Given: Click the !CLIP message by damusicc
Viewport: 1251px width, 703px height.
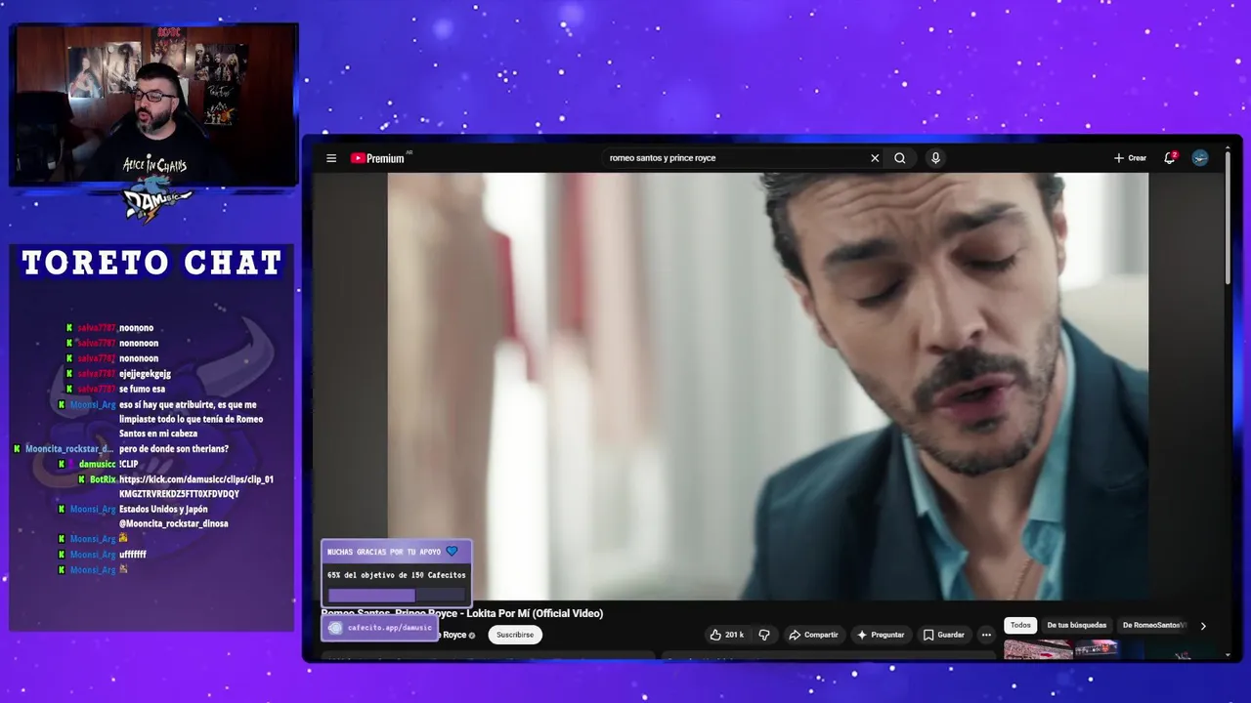Looking at the screenshot, I should 128,464.
